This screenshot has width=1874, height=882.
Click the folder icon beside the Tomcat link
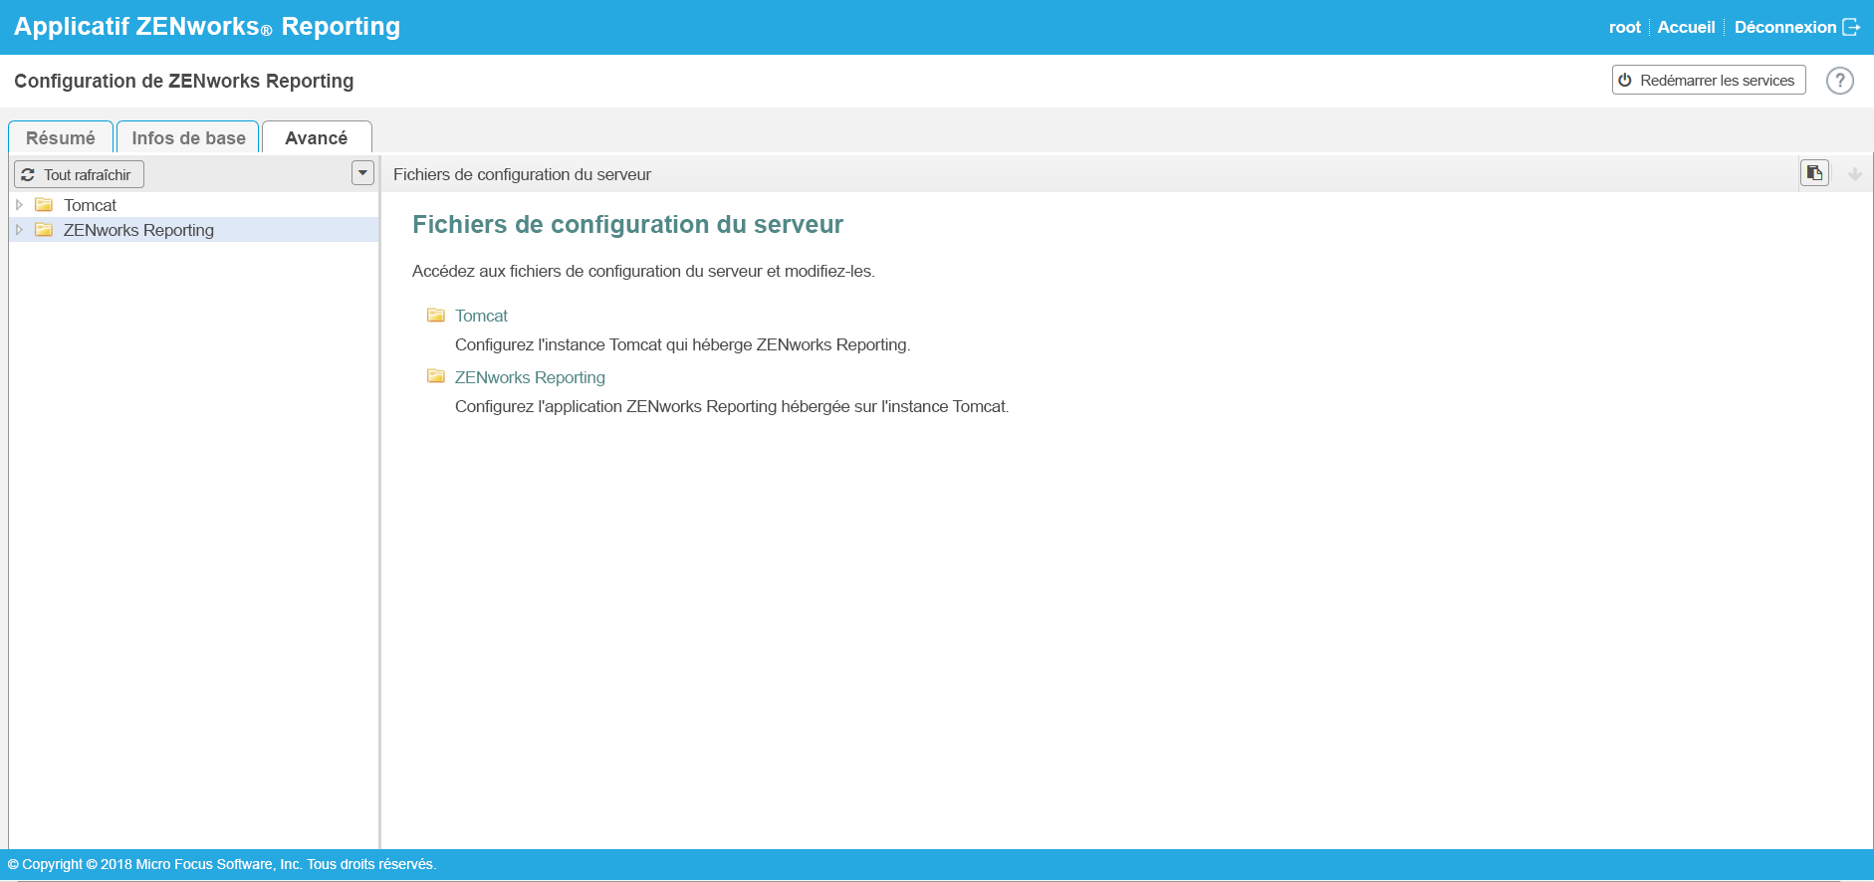[x=436, y=316]
